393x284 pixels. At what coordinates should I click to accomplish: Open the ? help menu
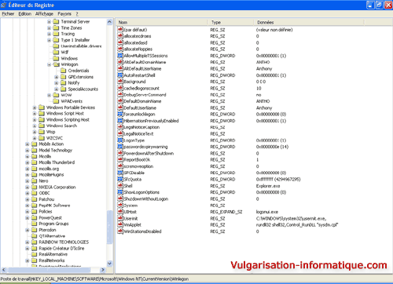(77, 14)
